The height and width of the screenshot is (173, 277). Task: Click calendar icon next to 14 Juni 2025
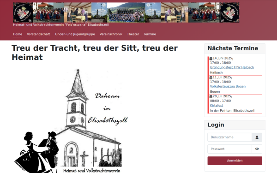tap(211, 59)
